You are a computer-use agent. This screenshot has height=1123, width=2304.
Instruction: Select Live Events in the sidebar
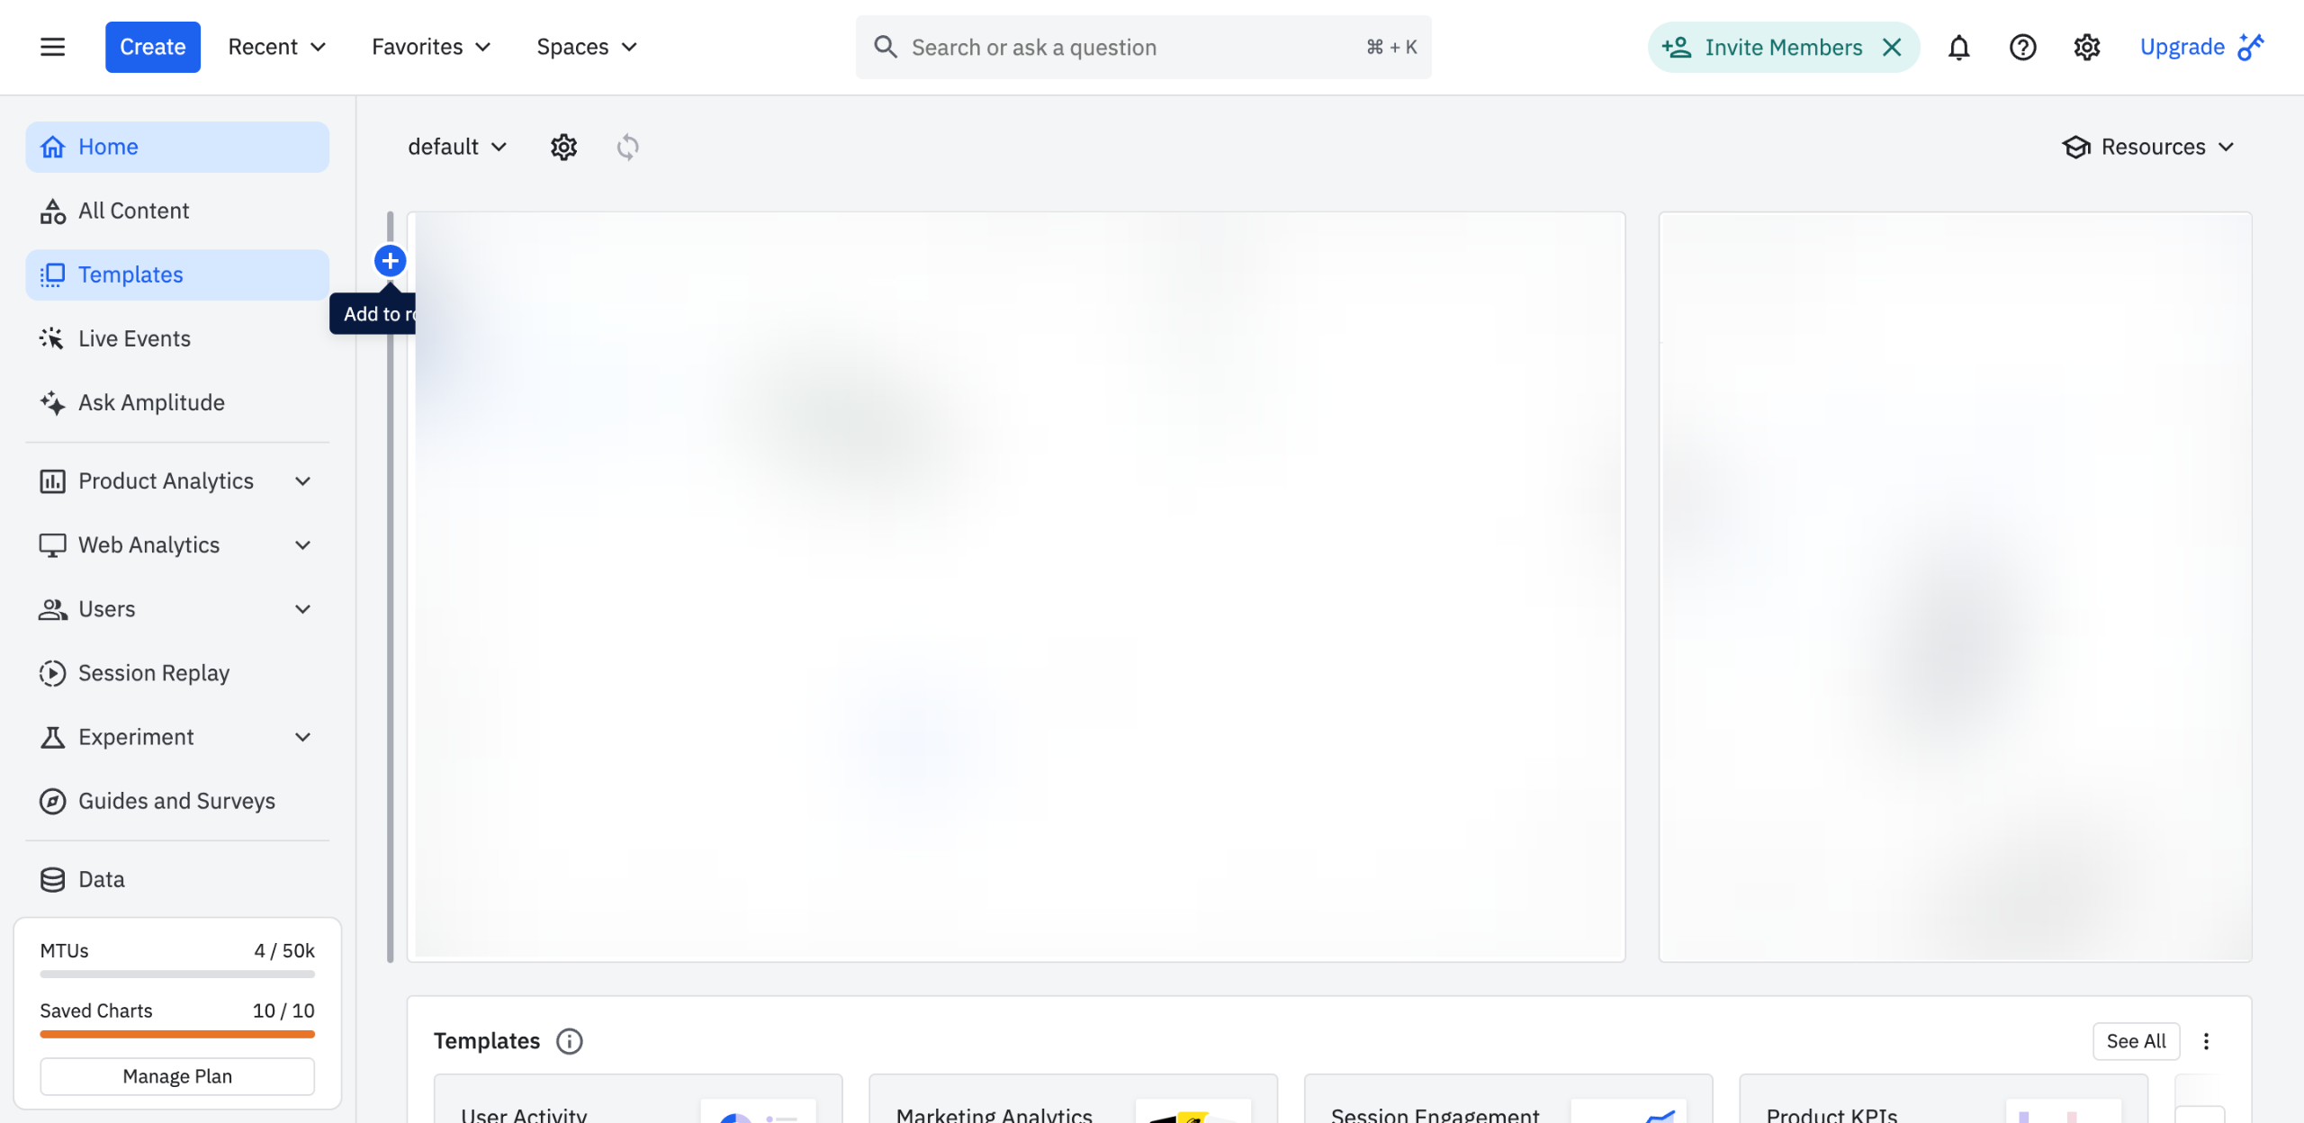click(x=134, y=338)
